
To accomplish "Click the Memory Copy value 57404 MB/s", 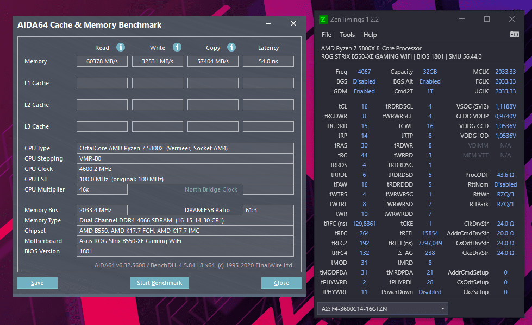I will tap(212, 61).
